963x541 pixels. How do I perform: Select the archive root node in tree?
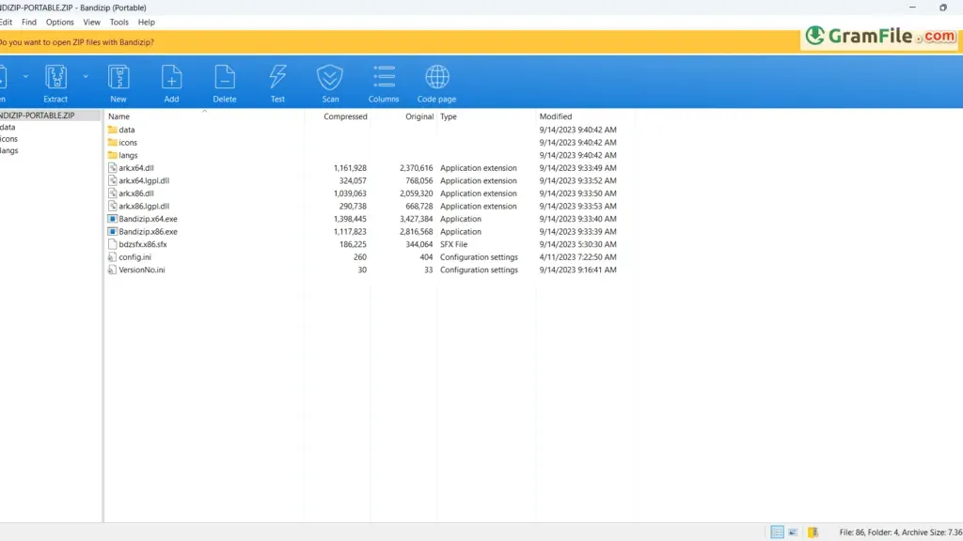(x=50, y=116)
